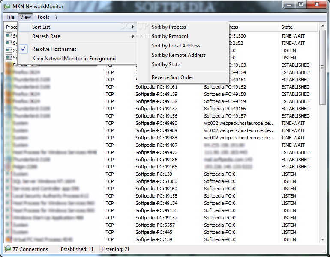Click TIME-WAIT state in the first row
330x257 pixels.
pyautogui.click(x=293, y=36)
